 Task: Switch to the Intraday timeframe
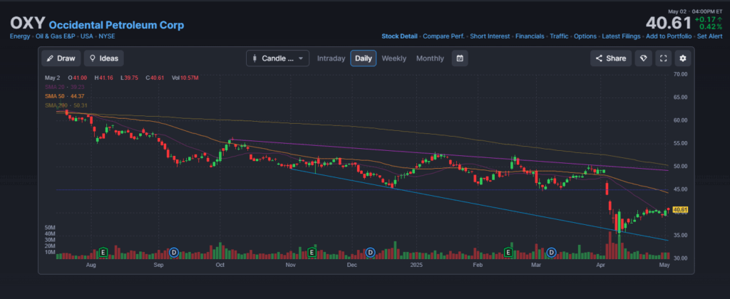(331, 58)
